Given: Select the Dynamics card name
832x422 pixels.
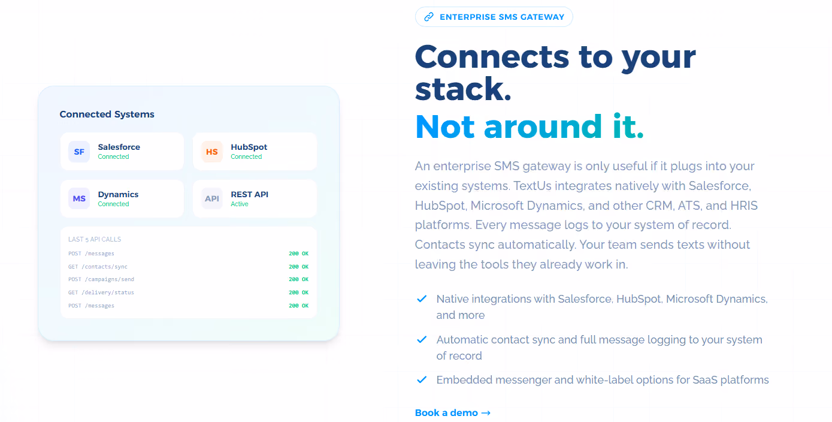Looking at the screenshot, I should [118, 194].
